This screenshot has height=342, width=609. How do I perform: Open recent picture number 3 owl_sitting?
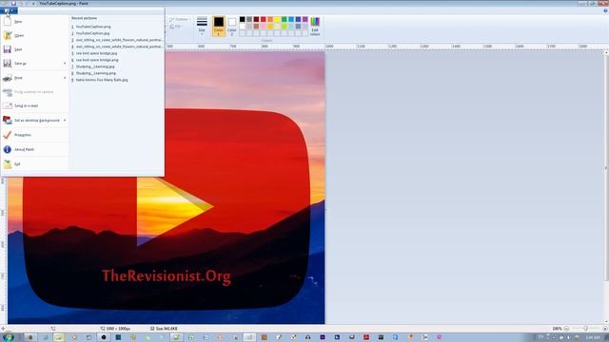point(116,40)
